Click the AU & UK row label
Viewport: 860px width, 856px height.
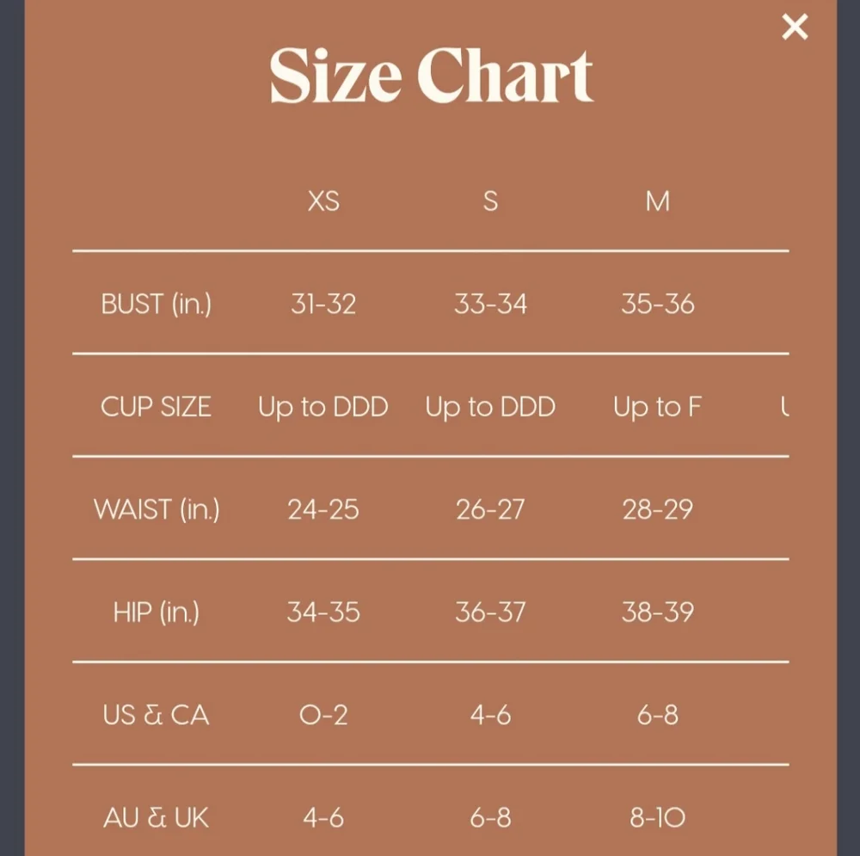click(x=156, y=817)
